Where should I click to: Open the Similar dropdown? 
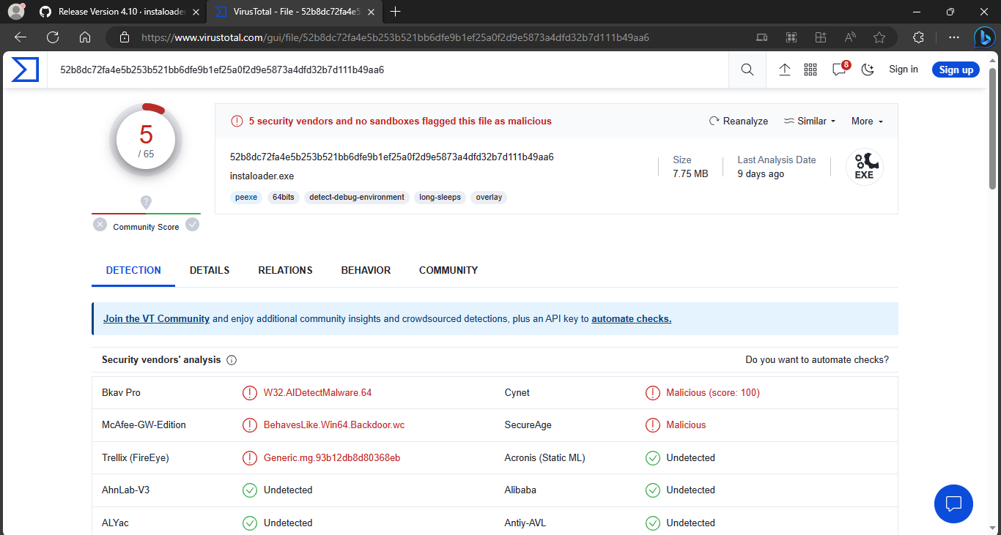[809, 121]
